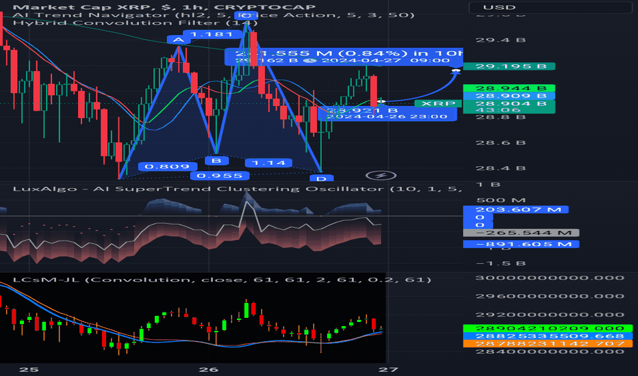Select the Hybrid Convolution Filter legend

pos(135,23)
